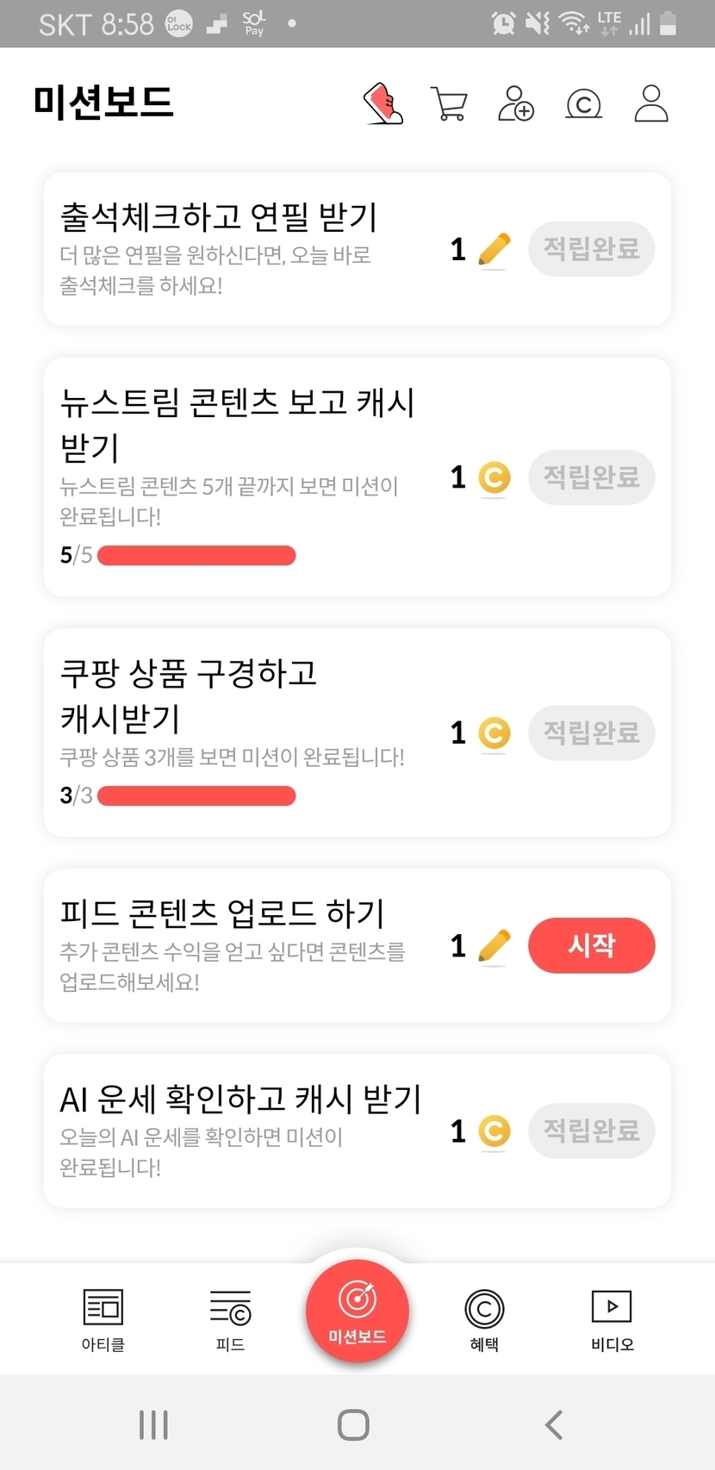Tap 적립완료 button for 쿠팡 상품 mission
The height and width of the screenshot is (1470, 715).
point(591,733)
